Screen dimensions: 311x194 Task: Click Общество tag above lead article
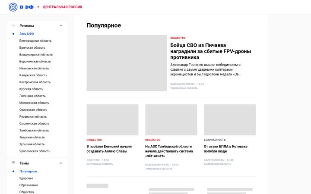(x=178, y=38)
